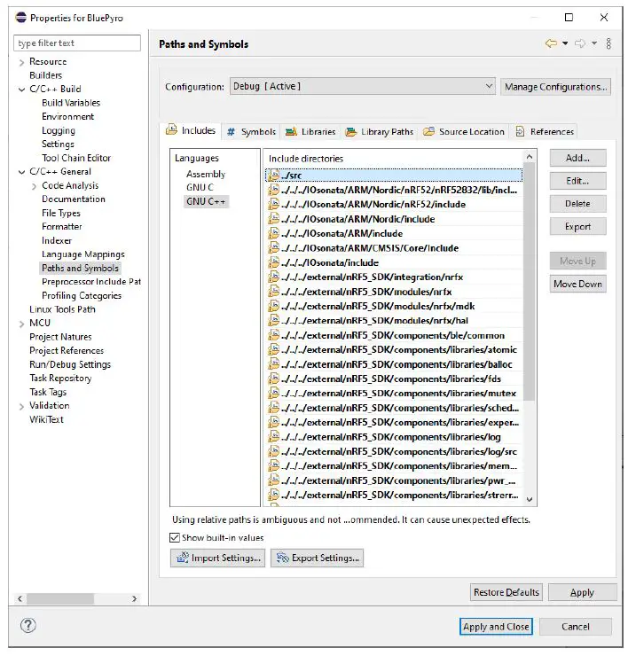636x656 pixels.
Task: Open forward history dropdown arrow
Action: click(x=594, y=43)
